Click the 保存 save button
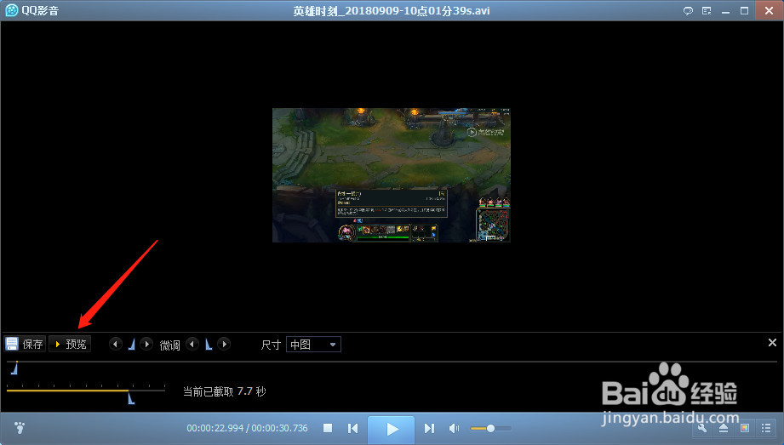 25,344
